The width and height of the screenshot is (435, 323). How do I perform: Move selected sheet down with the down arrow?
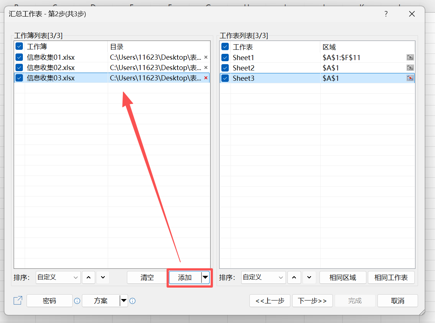[309, 277]
